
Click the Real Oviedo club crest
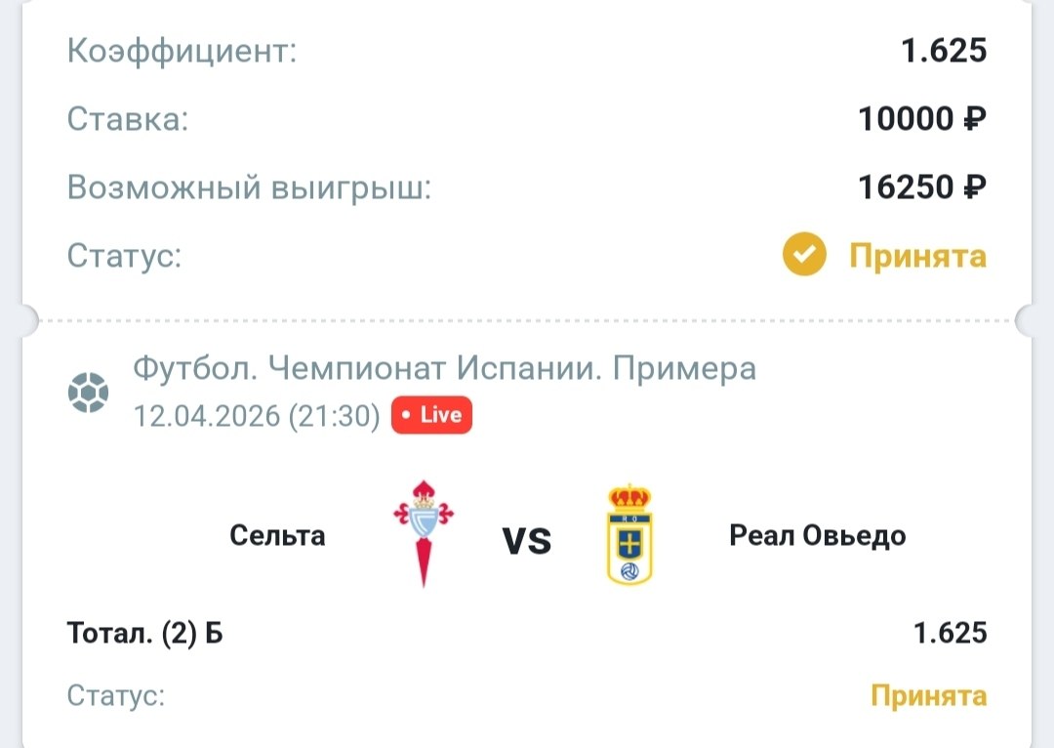pos(629,534)
